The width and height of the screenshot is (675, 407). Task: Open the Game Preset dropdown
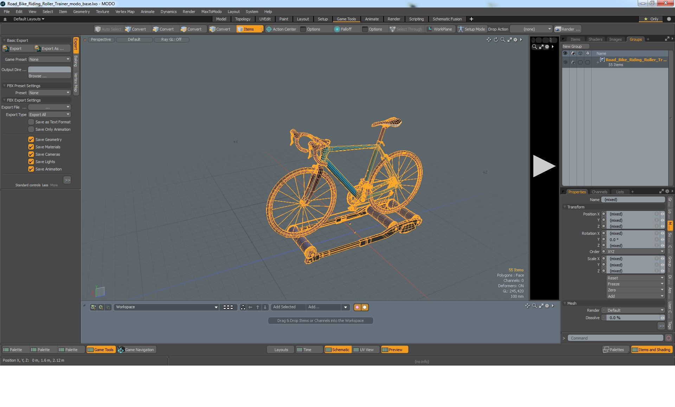49,59
